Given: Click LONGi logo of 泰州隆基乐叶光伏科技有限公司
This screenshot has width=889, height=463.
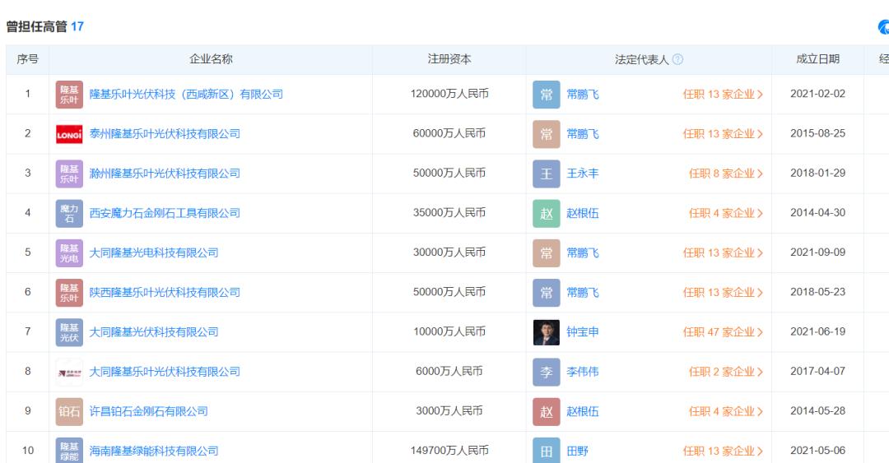Looking at the screenshot, I should click(69, 134).
